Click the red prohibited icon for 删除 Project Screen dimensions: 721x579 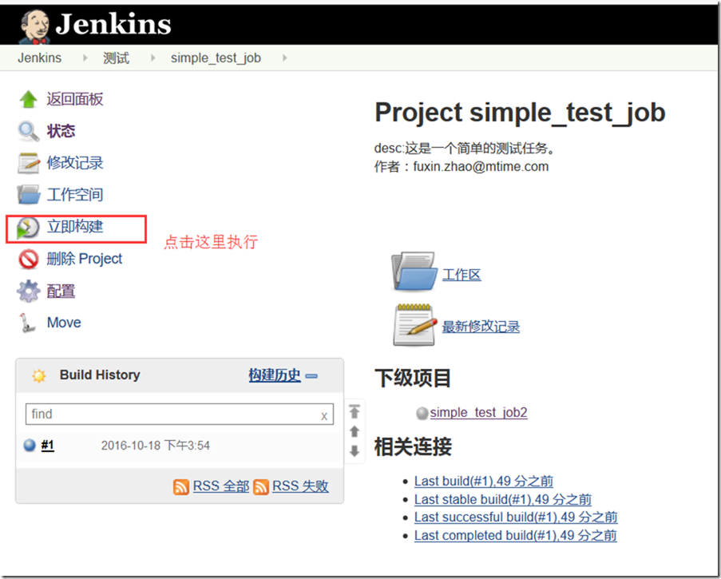coord(29,259)
